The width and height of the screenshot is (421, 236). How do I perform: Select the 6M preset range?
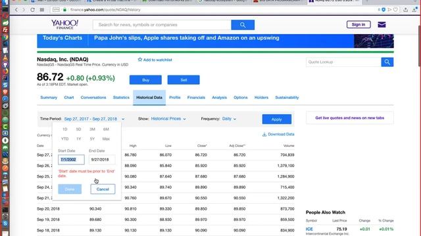click(x=106, y=129)
